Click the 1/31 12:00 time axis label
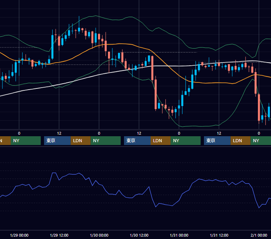The image size is (271, 239). click(219, 235)
